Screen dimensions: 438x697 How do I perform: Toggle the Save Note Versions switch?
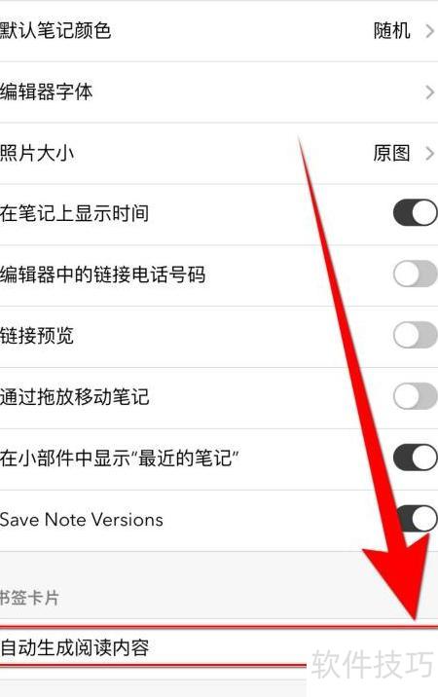(x=416, y=518)
